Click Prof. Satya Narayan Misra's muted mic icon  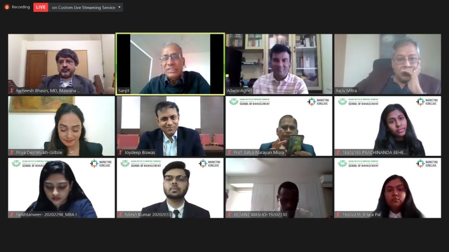(229, 152)
